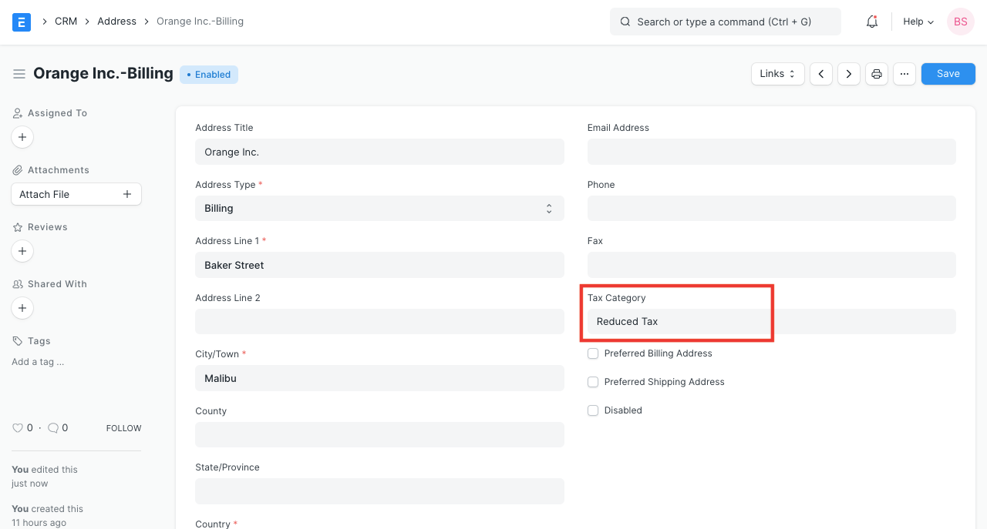
Task: Click the Attach File button
Action: (x=76, y=194)
